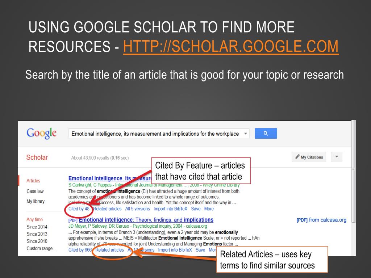Image resolution: width=371 pixels, height=278 pixels.
Task: Open the Emotional intelligence: Theory, findings title
Action: (146, 220)
